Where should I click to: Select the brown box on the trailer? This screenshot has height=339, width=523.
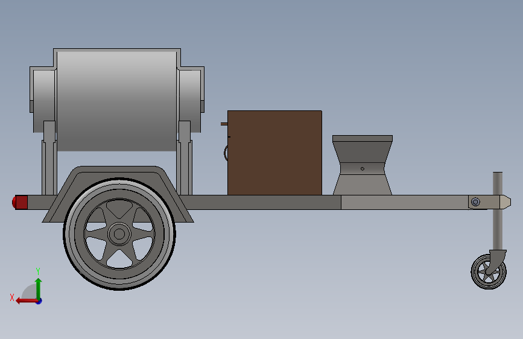point(274,153)
